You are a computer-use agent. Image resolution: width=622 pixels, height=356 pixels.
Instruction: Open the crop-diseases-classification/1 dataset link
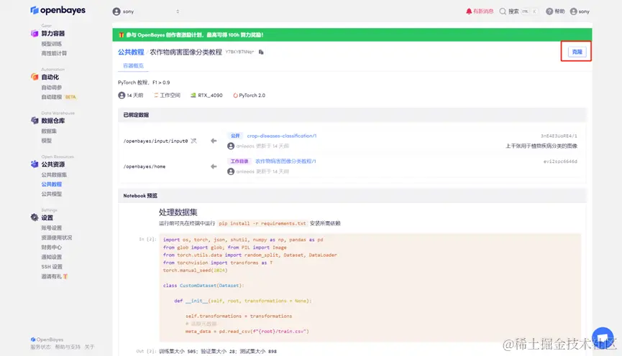coord(282,136)
